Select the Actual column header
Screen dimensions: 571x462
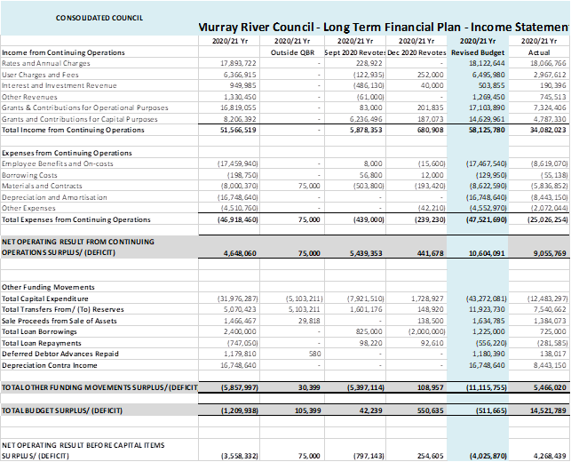coord(539,52)
